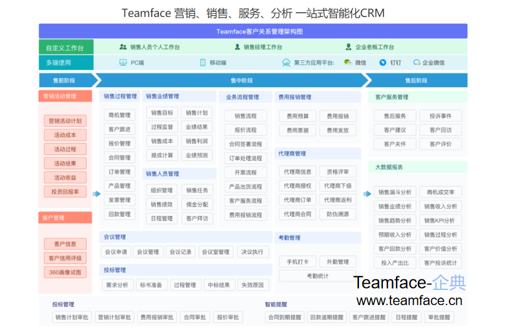Click the 钉钉 DingTalk icon
The width and height of the screenshot is (513, 332).
click(382, 62)
